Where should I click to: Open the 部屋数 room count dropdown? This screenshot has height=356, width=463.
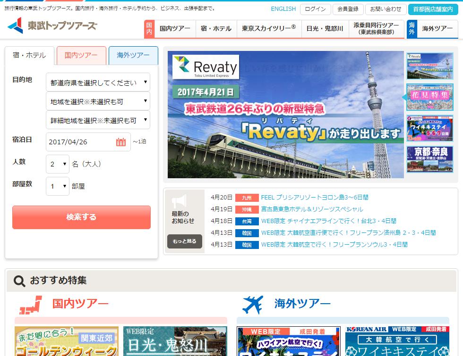[58, 186]
